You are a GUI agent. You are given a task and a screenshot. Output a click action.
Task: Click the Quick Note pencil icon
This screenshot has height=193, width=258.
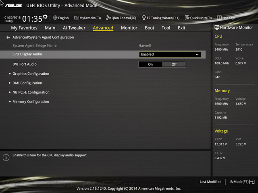[187, 18]
